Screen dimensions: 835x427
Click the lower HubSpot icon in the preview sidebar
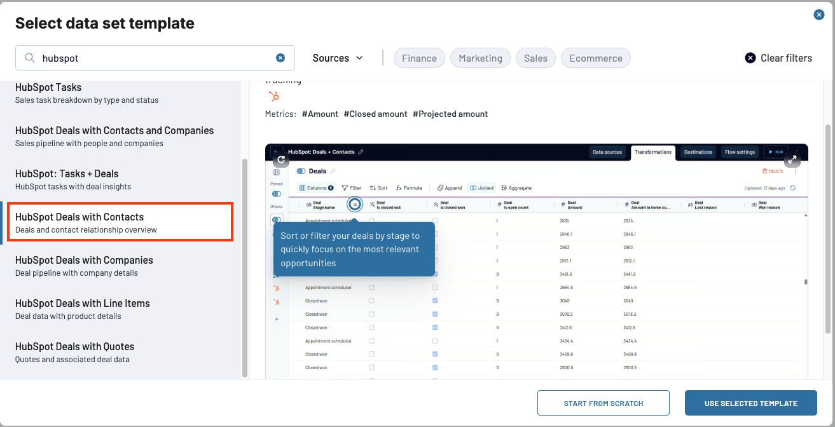(x=277, y=302)
